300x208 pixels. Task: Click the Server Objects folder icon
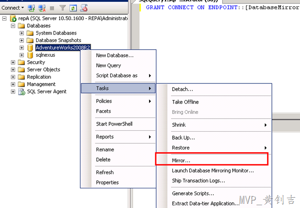click(x=21, y=70)
